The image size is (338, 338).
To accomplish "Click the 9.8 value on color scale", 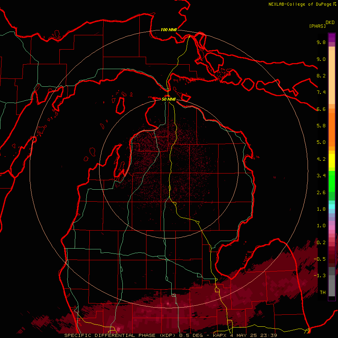I will tap(321, 42).
